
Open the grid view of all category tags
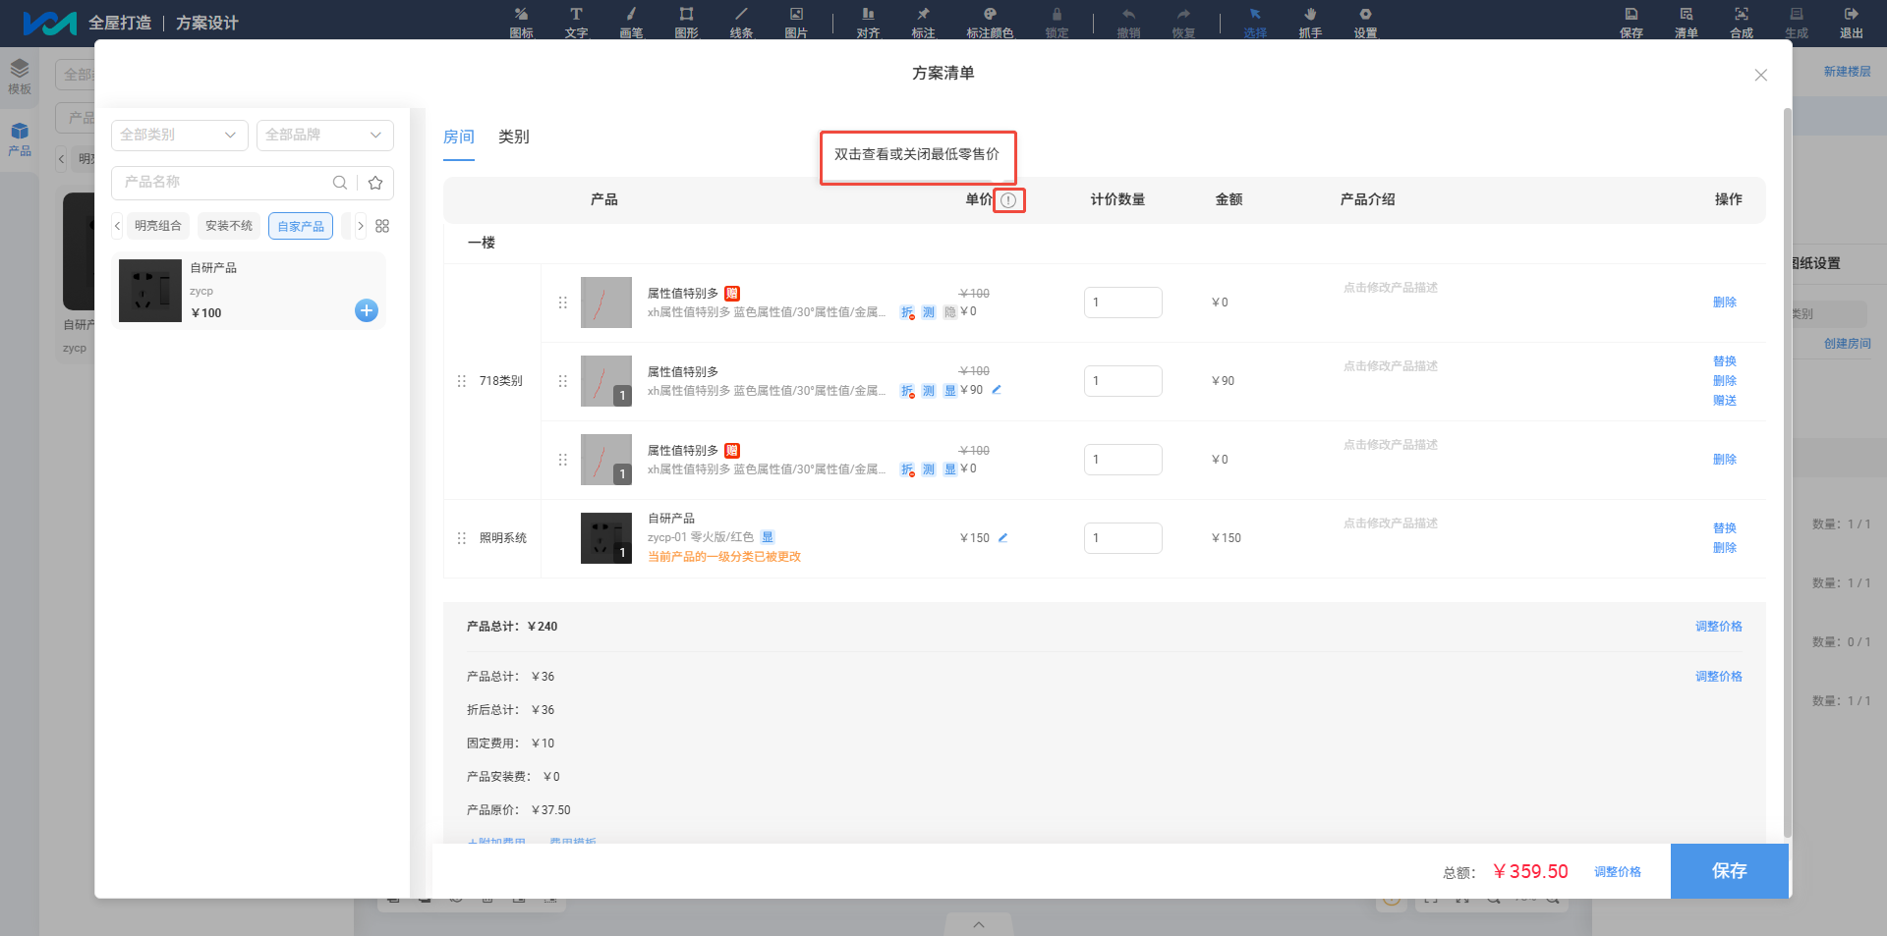(382, 226)
